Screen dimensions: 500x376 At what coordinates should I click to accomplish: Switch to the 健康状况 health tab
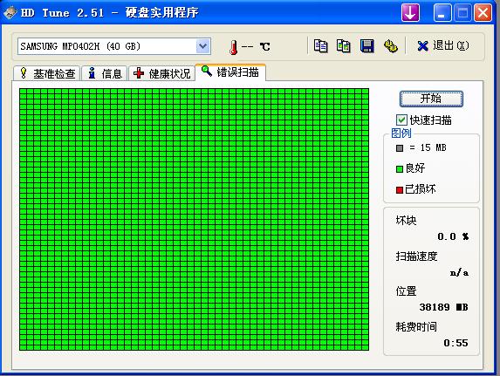tap(161, 73)
